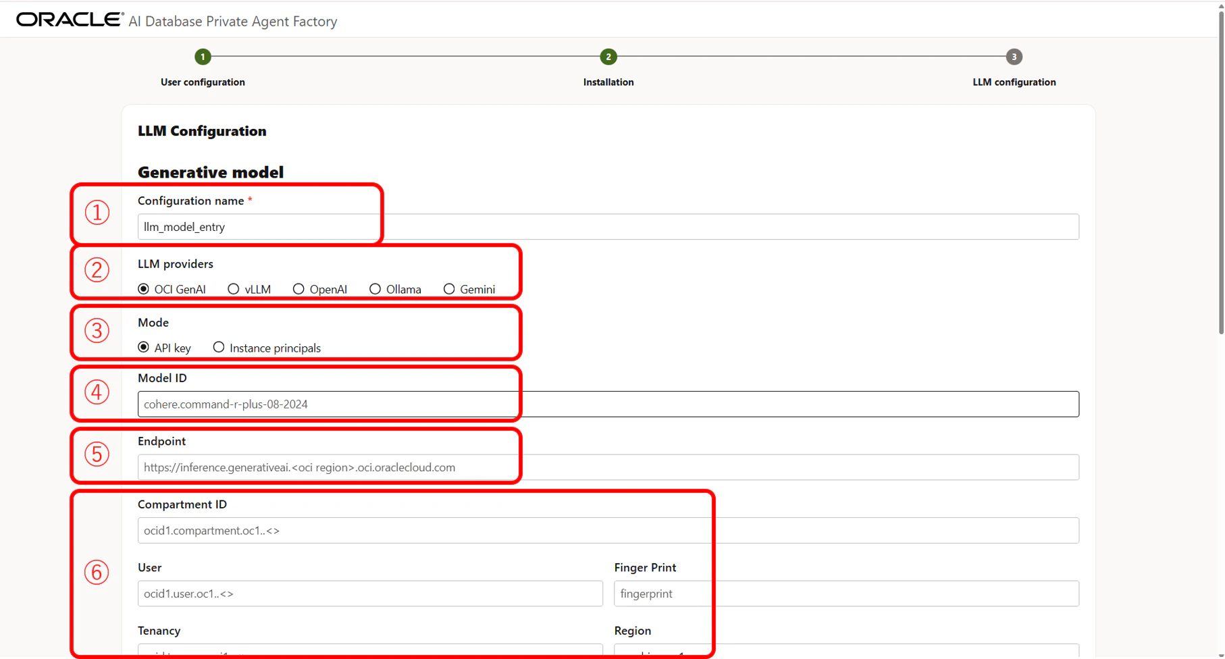Screen dimensions: 1225x659
Task: Click the "AI Database Private Agent Factory" title
Action: (x=233, y=22)
